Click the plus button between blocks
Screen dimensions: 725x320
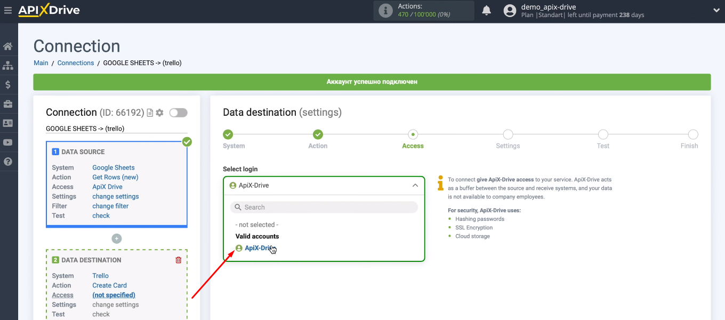[117, 239]
